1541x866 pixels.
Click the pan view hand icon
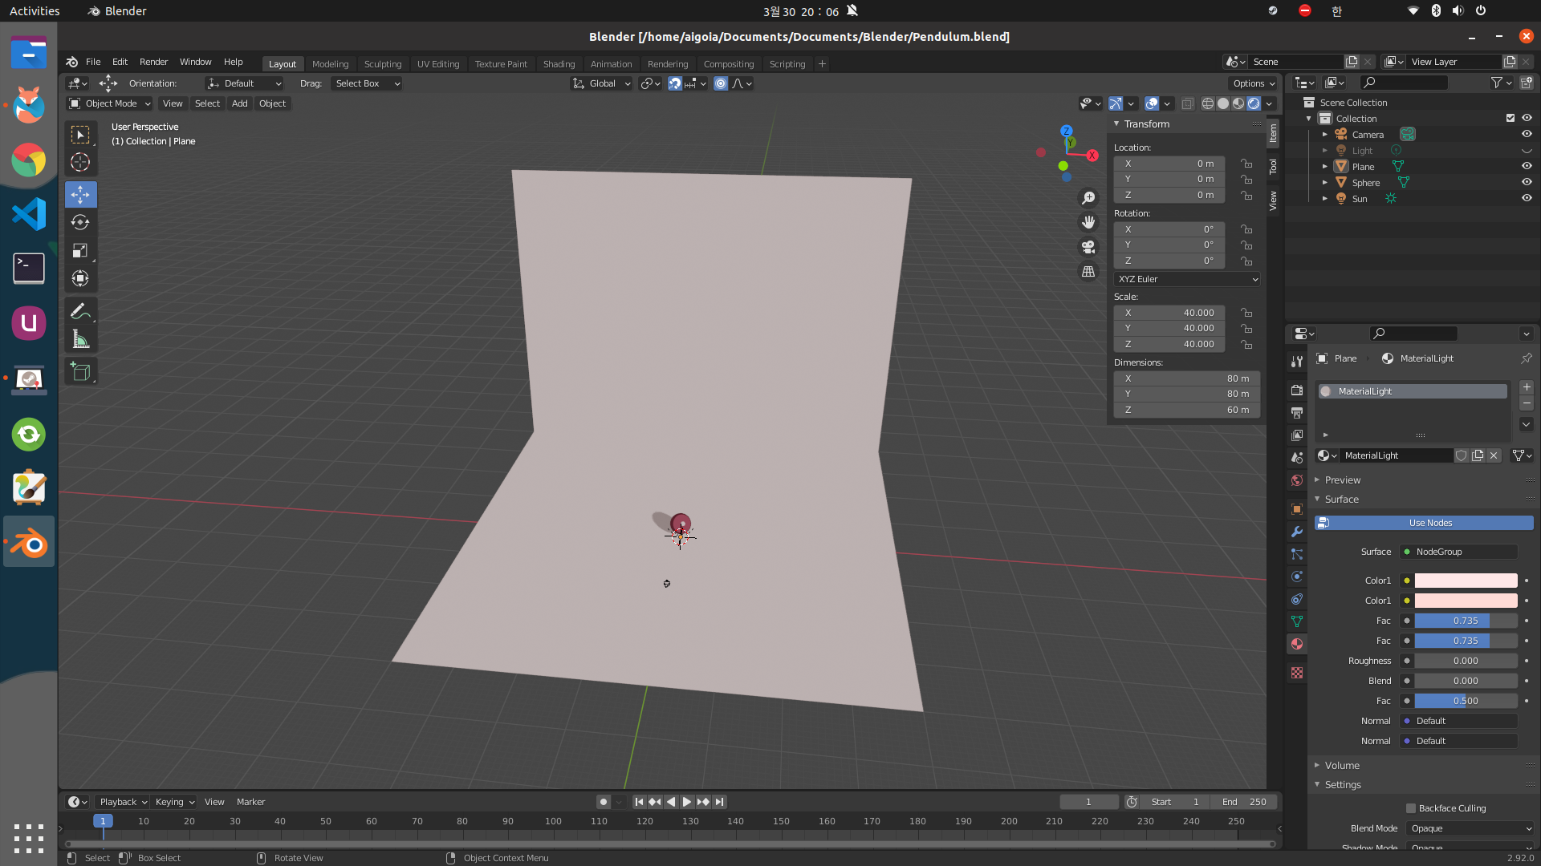click(x=1088, y=222)
